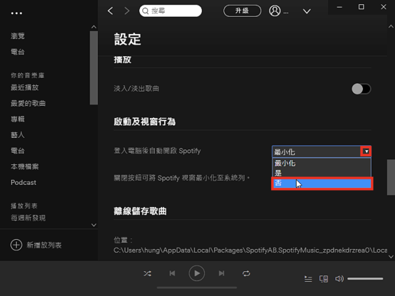Select 最小化 option in the dropdown list
This screenshot has height=296, width=395.
click(x=322, y=163)
